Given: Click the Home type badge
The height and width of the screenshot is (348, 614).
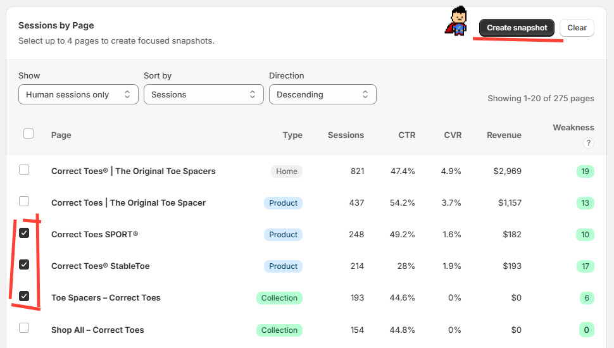Looking at the screenshot, I should (x=287, y=171).
